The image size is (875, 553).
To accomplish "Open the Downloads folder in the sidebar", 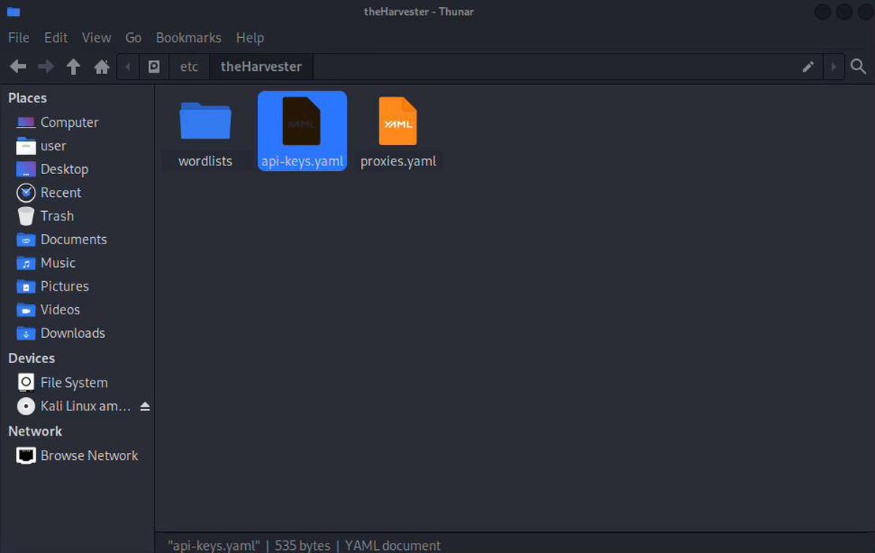I will coord(73,332).
